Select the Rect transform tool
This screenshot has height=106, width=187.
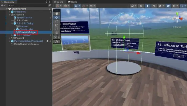click(x=57, y=29)
